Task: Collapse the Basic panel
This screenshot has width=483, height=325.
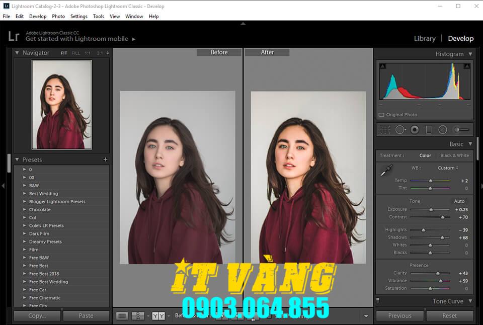Action: pyautogui.click(x=470, y=144)
